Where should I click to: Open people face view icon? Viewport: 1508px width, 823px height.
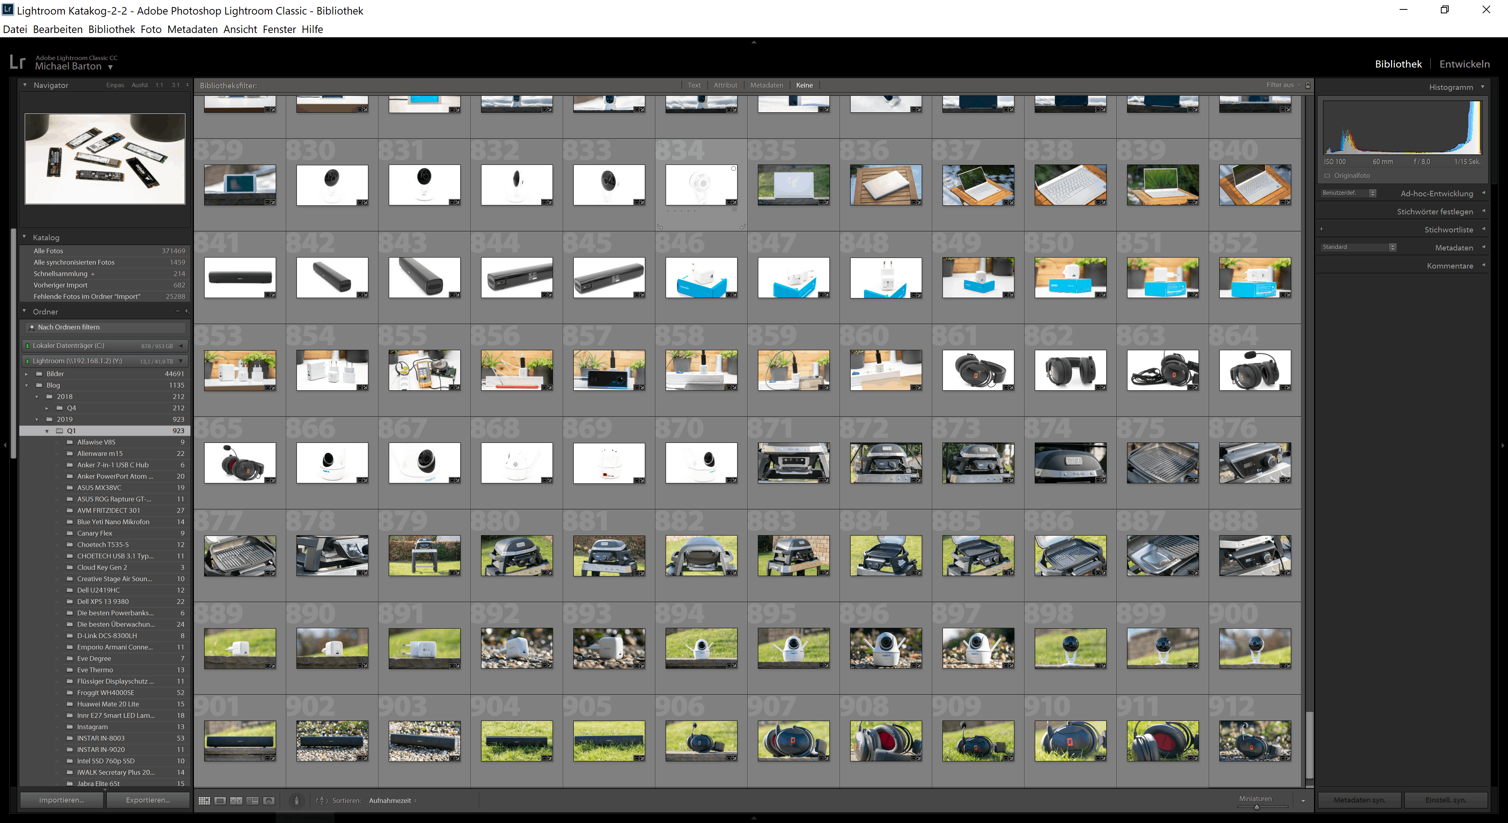coord(269,801)
